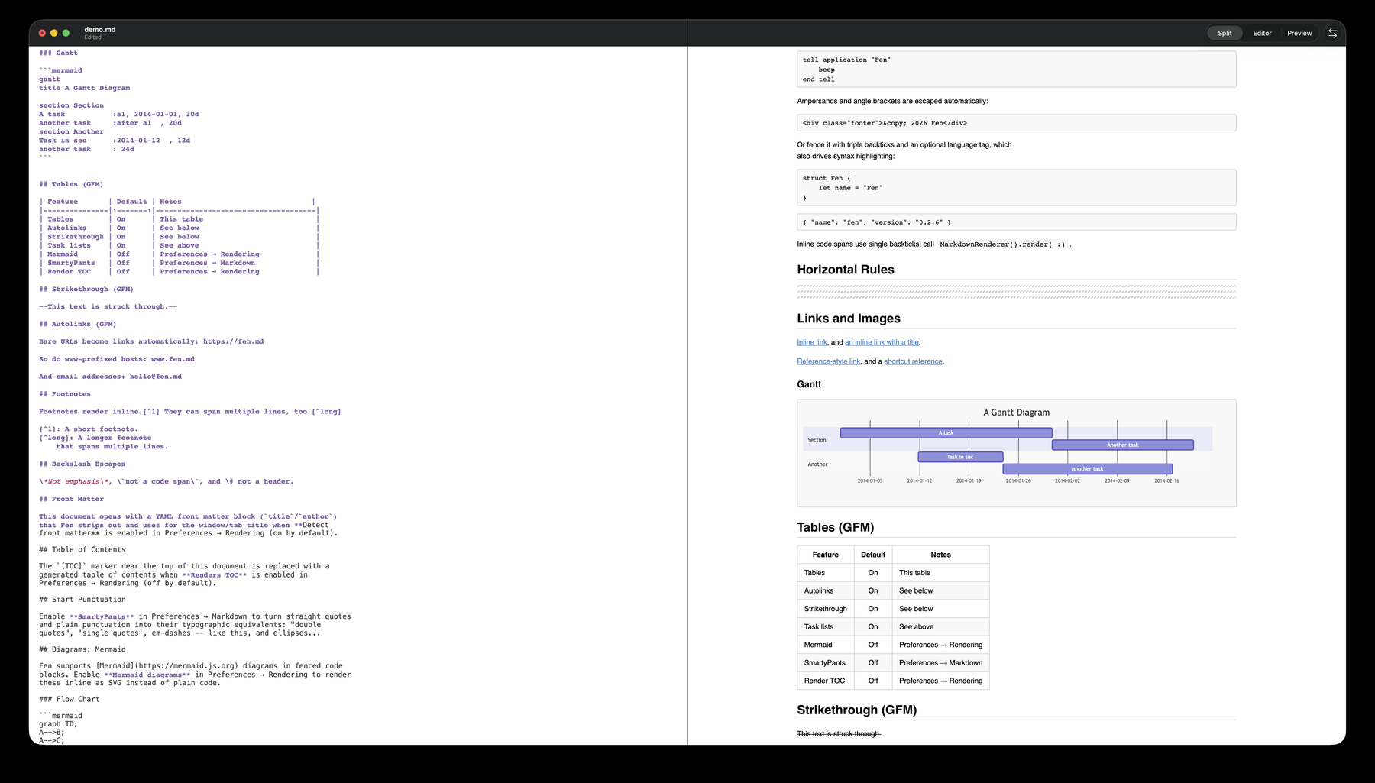Place cursor on '## Backslash Escapes' editor line
This screenshot has height=783, width=1375.
click(x=82, y=464)
